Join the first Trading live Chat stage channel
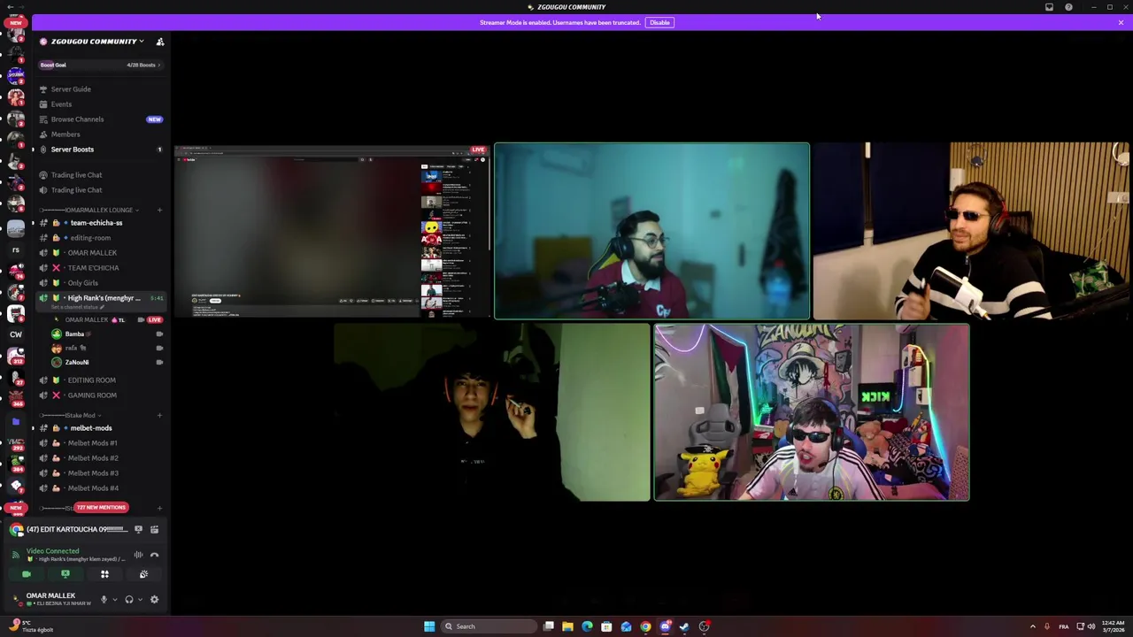This screenshot has width=1133, height=637. point(76,175)
